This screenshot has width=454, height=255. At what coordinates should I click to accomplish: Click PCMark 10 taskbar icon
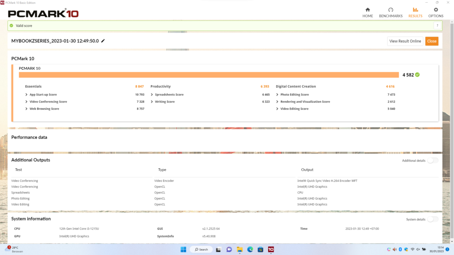coord(271,249)
